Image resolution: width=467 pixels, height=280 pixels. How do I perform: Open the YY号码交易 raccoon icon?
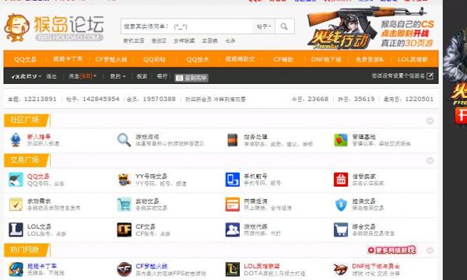coord(125,180)
